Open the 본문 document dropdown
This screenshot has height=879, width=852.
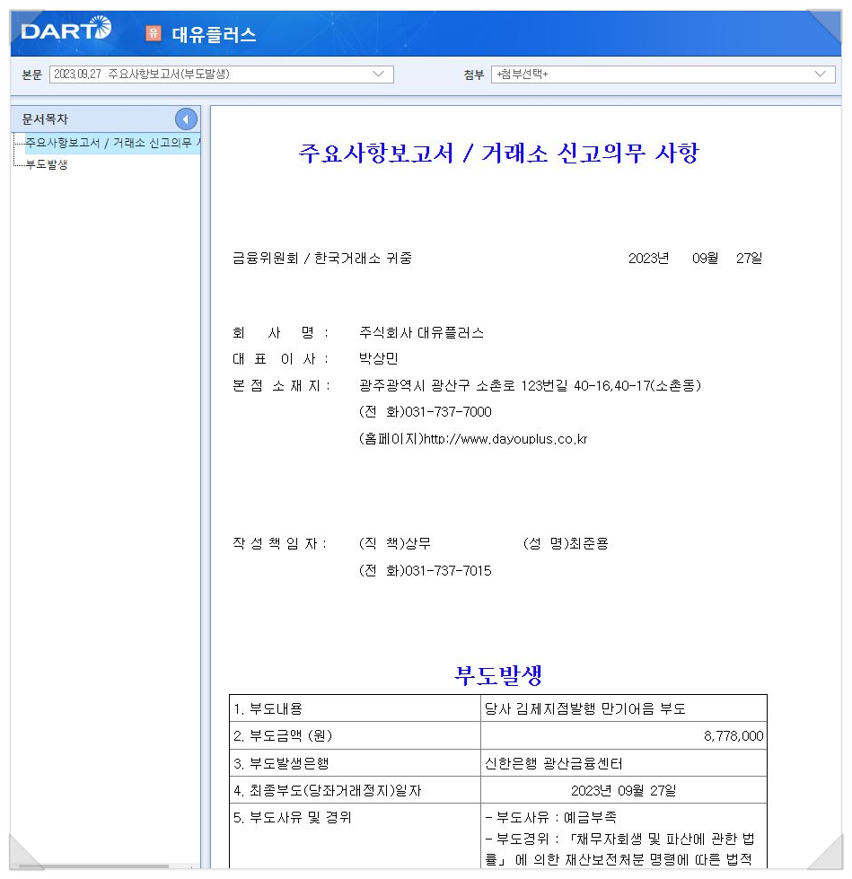pyautogui.click(x=222, y=74)
